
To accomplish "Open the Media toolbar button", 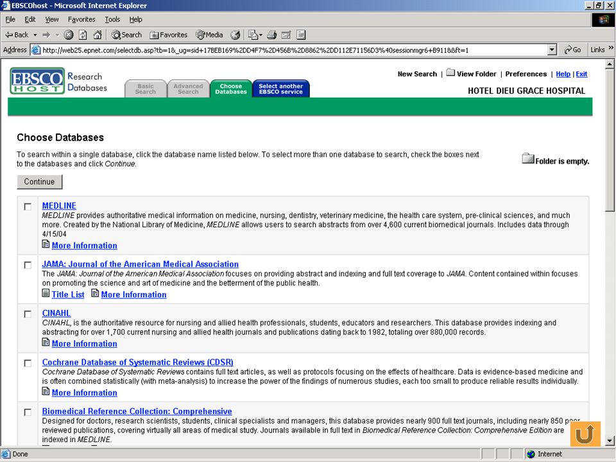I will coord(209,35).
